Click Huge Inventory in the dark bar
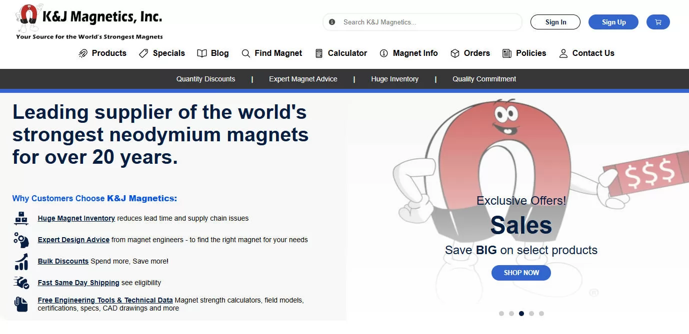689x334 pixels. pos(394,79)
